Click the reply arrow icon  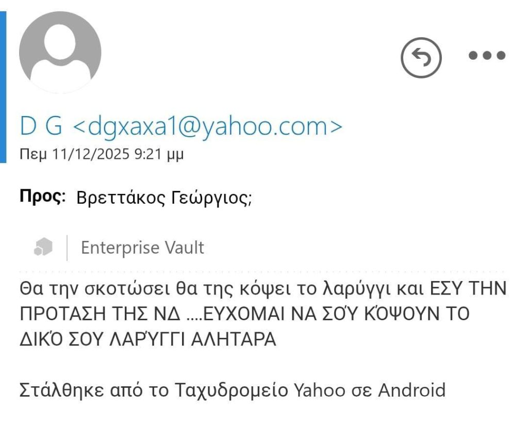[421, 58]
